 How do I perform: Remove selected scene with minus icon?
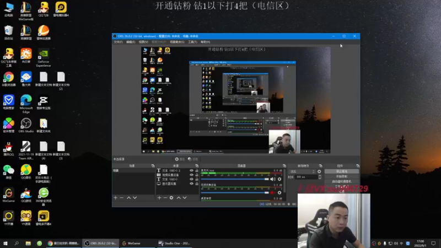point(121,198)
